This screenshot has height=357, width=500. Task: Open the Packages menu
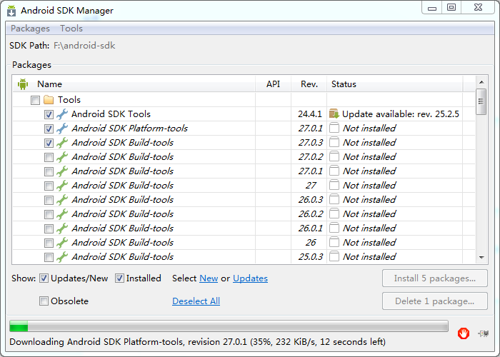(x=30, y=29)
